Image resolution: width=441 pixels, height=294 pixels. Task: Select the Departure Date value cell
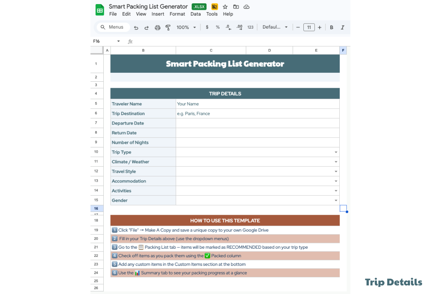258,123
